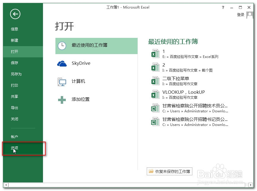Viewport: 257px width, 191px height.
Task: Switch to the 信息 tab
Action: tap(15, 29)
